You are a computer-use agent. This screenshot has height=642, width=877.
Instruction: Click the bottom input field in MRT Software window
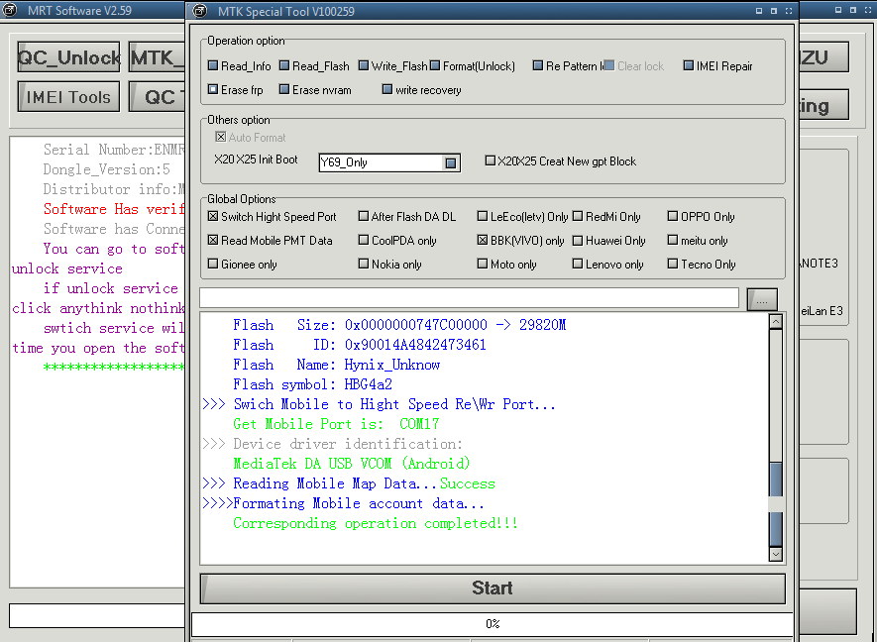(97, 615)
